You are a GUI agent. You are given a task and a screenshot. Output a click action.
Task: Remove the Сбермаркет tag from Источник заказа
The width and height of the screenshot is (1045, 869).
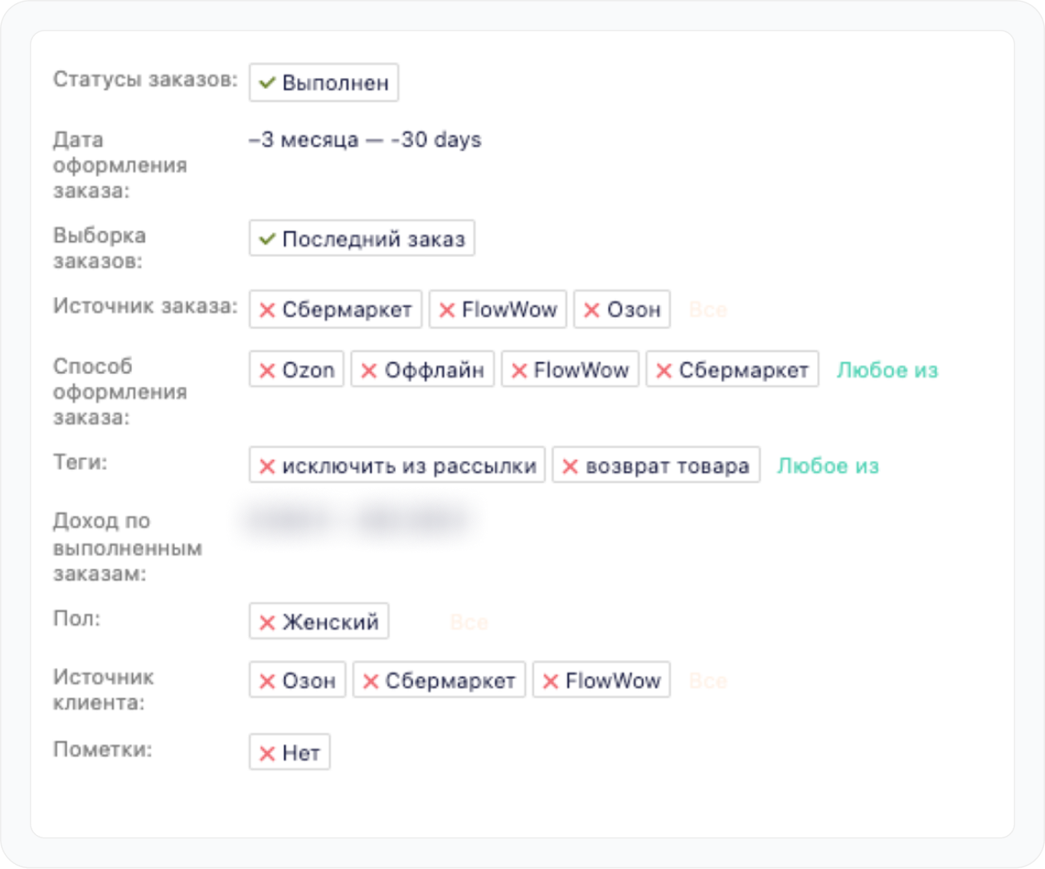(x=267, y=310)
